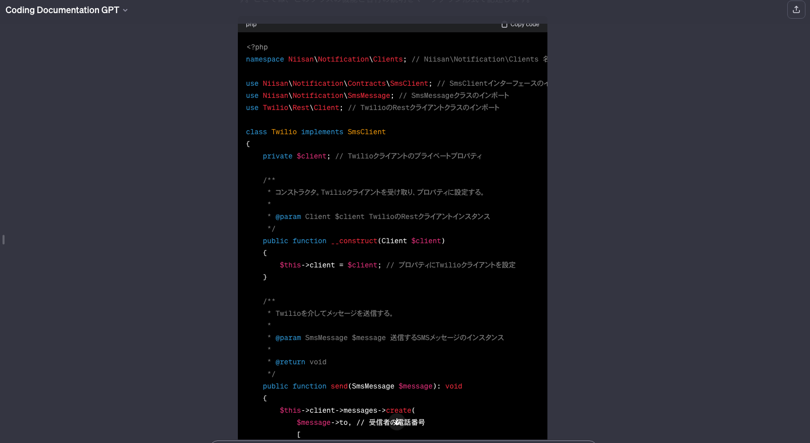The width and height of the screenshot is (810, 443).
Task: Click the "private $client;" code line
Action: point(296,156)
